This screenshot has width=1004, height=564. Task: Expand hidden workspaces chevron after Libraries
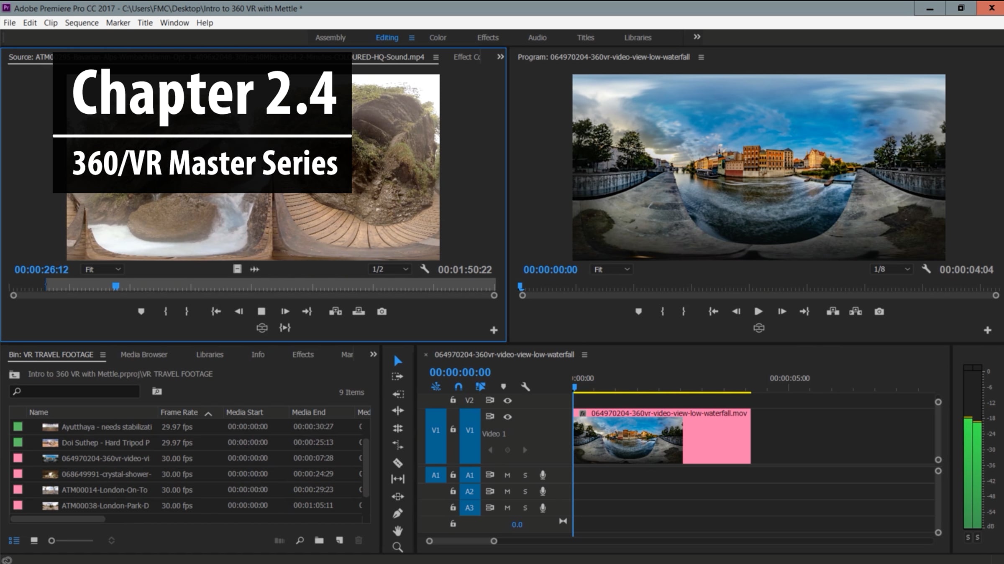point(697,37)
